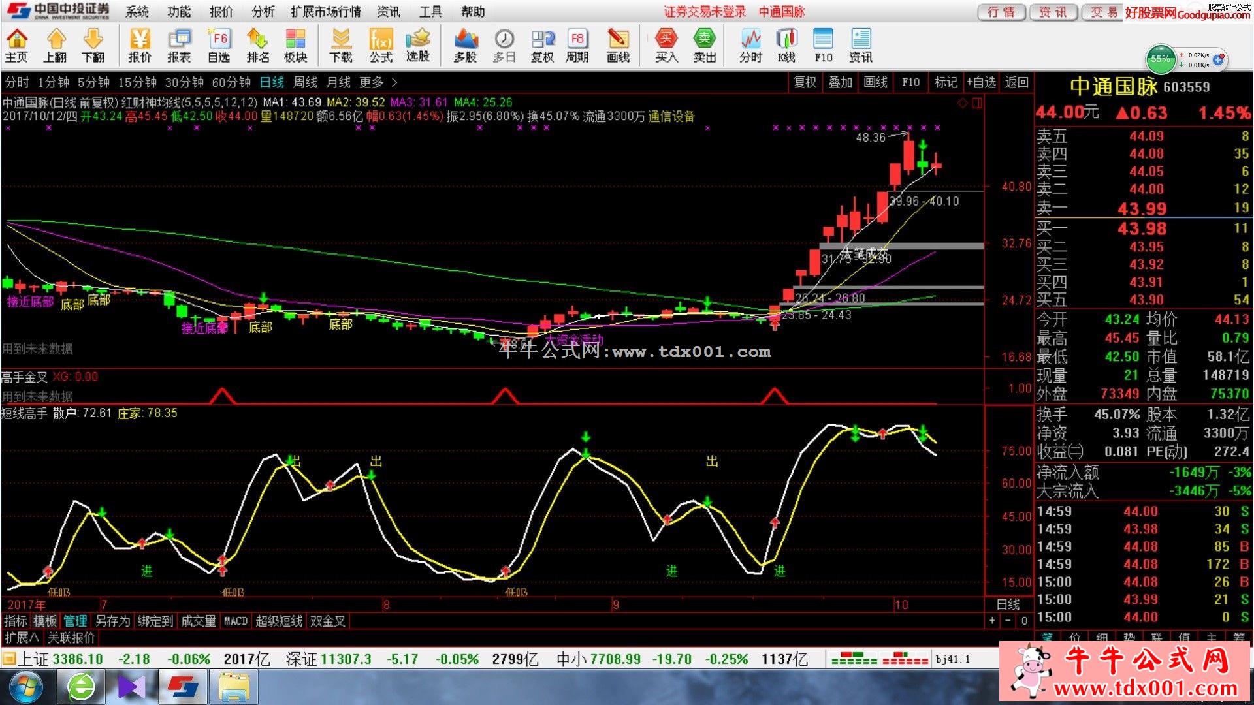Switch to the 月线 monthly tab

click(x=338, y=82)
